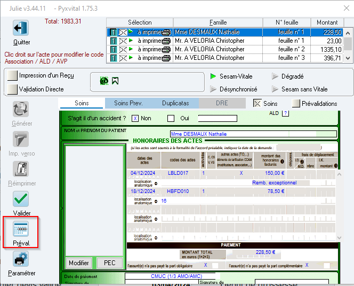
Task: Click the montant total 228,50 € value
Action: pyautogui.click(x=265, y=252)
